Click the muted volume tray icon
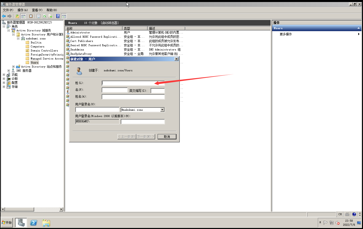363x229 pixels. [x=338, y=223]
